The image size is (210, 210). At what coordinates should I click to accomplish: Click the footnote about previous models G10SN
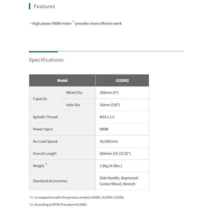tap(77, 197)
